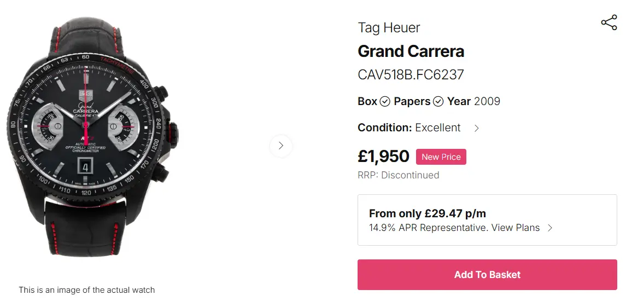Image resolution: width=632 pixels, height=301 pixels.
Task: Click the checkmark icon beside Papers
Action: point(438,102)
